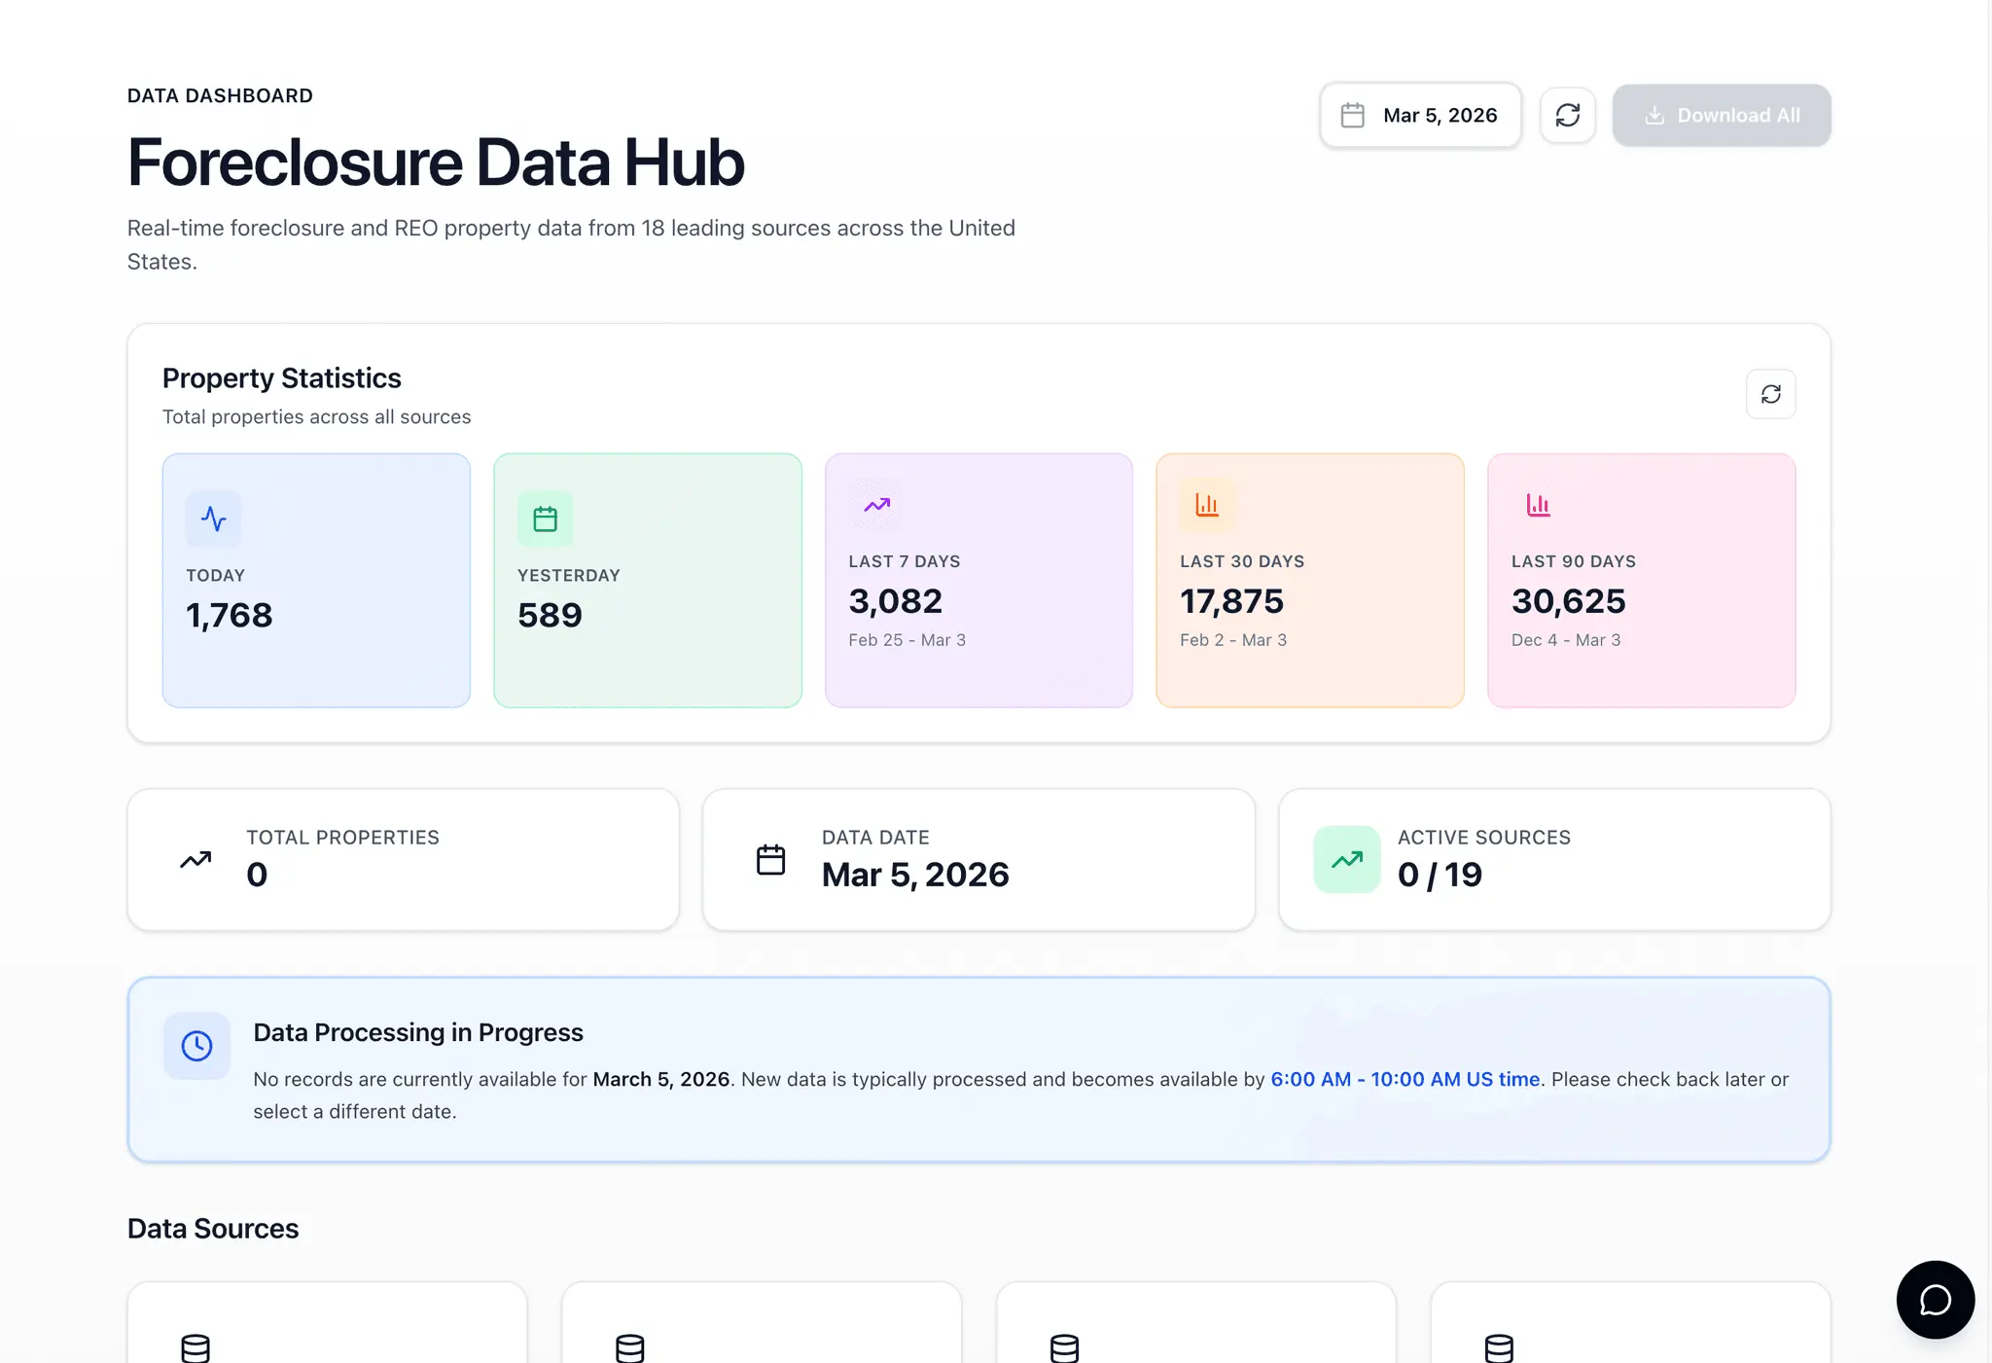The width and height of the screenshot is (1992, 1363).
Task: Click the 'Foreclosure Data Hub' heading
Action: point(436,162)
